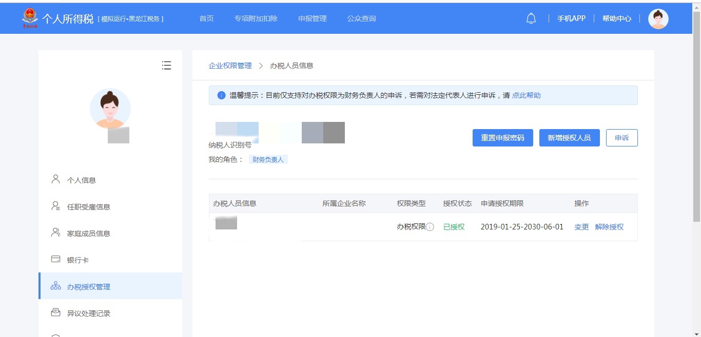The width and height of the screenshot is (701, 337).
Task: Open the user avatar in top bar
Action: coord(658,19)
